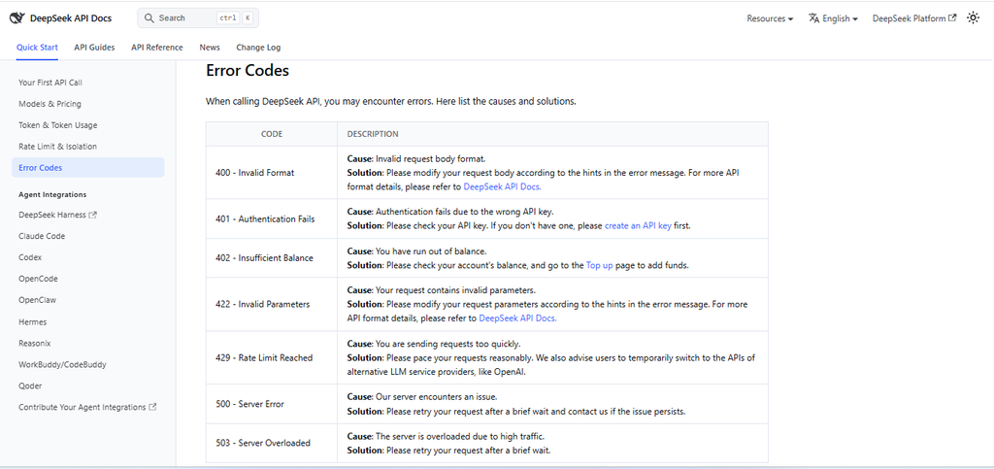Go to the News tab

coord(210,48)
